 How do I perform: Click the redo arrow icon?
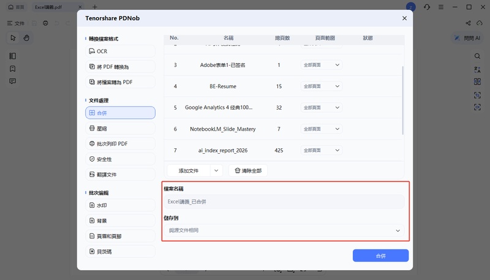[68, 23]
